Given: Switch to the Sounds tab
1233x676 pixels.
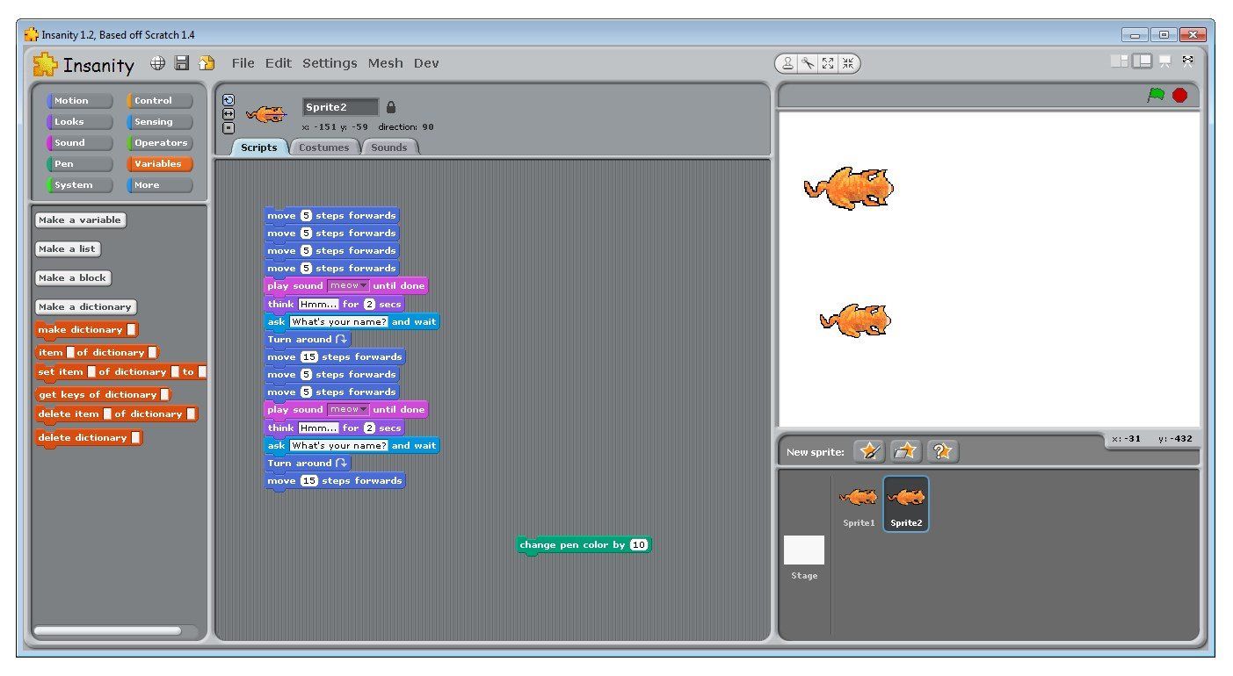Looking at the screenshot, I should click(389, 147).
